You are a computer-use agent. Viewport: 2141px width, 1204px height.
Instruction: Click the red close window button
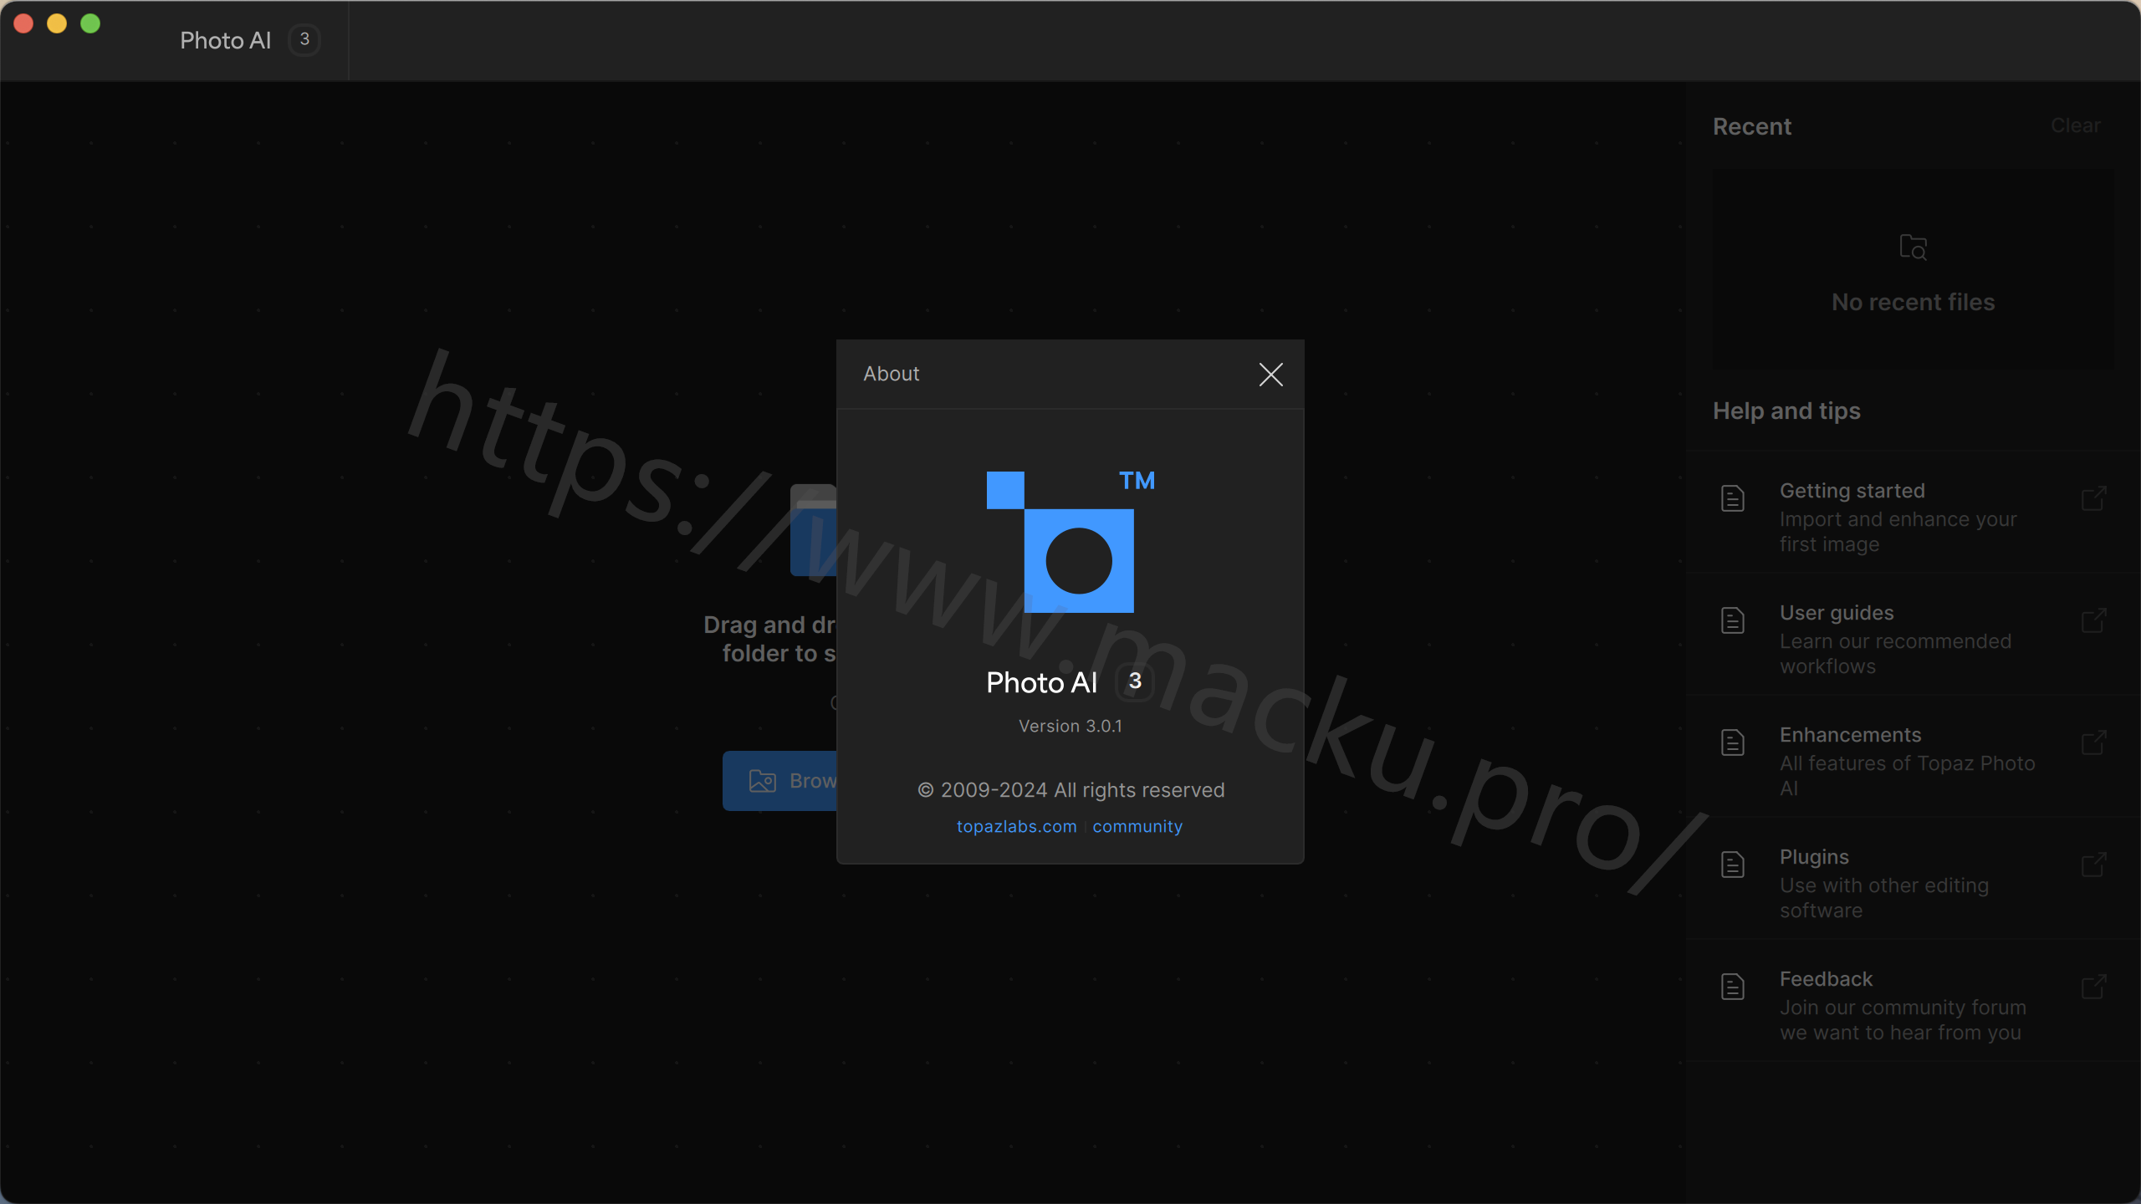pos(23,23)
